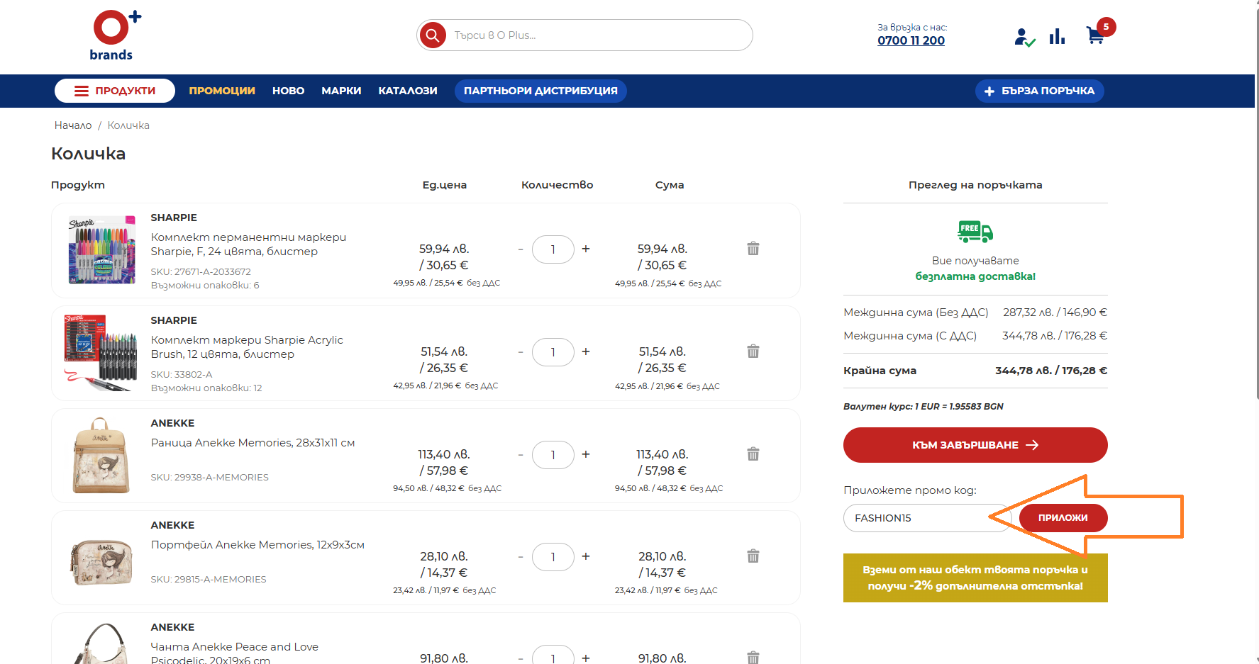Open the ПРОМОЦИИ menu item

click(222, 91)
